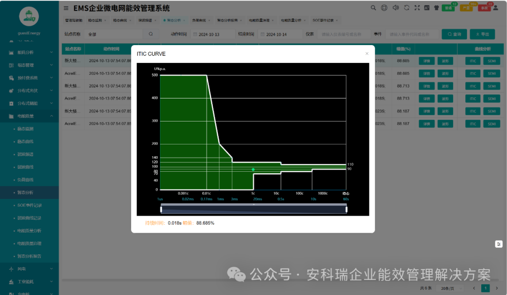
Task: Open the 站点名称 dropdown showing 全部
Action: [x=114, y=34]
